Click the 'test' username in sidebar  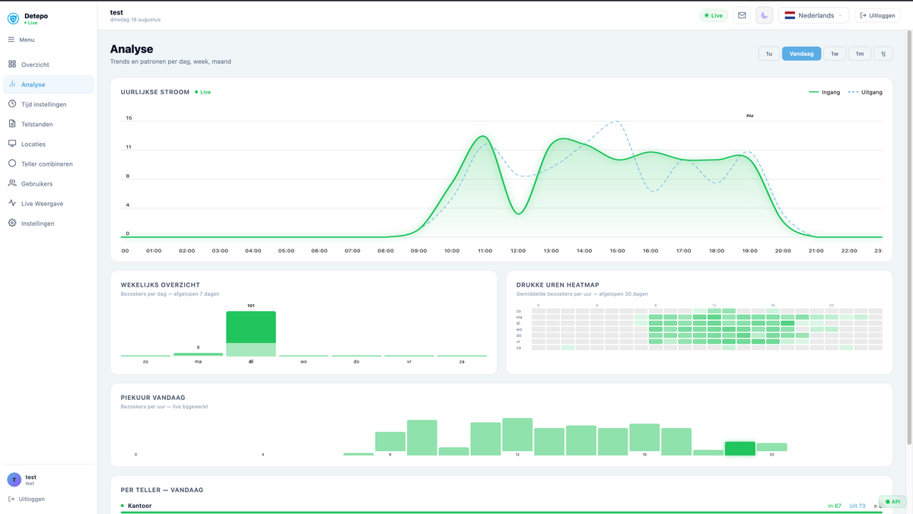pyautogui.click(x=31, y=477)
